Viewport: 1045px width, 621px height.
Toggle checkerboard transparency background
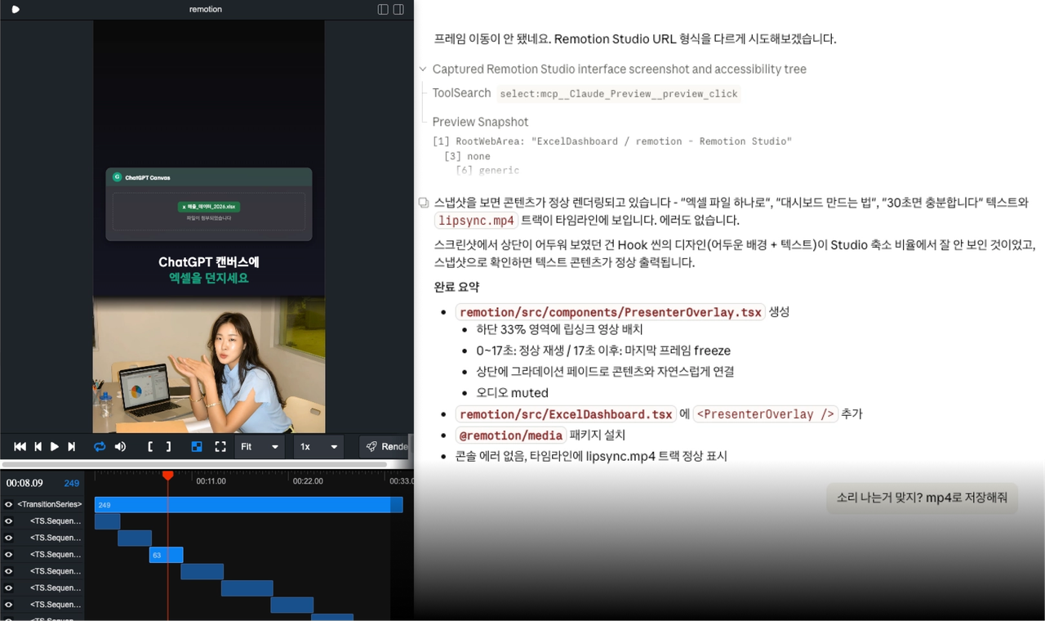pos(197,447)
